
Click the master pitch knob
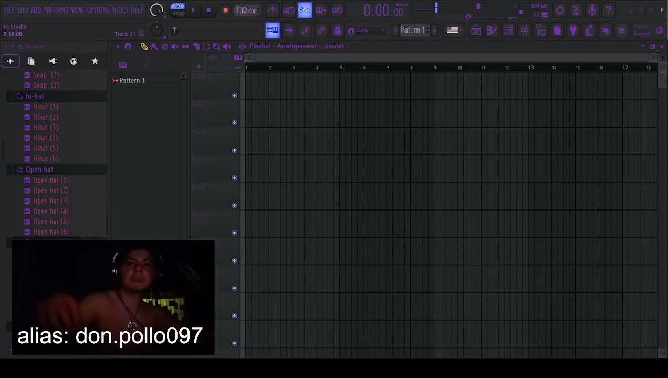tap(156, 30)
